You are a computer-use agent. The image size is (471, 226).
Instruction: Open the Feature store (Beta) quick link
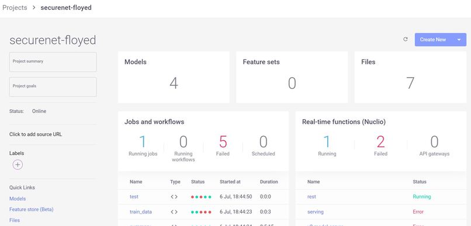[31, 209]
